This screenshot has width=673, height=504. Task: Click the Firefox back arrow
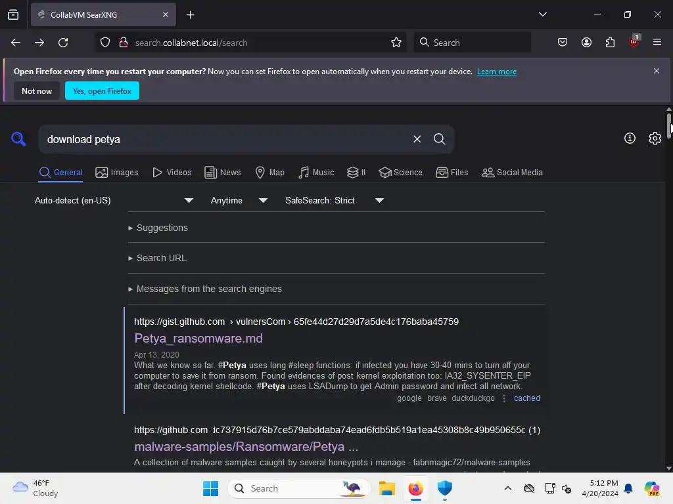tap(16, 43)
